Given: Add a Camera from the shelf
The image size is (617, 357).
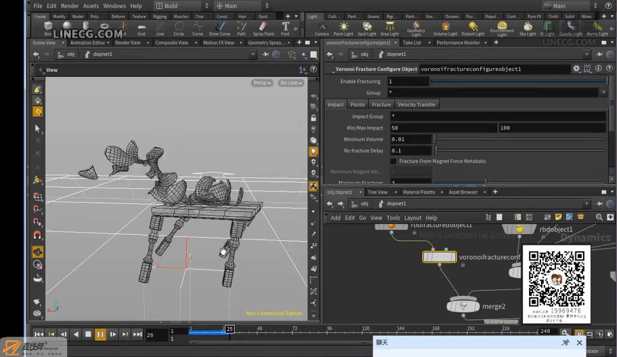Looking at the screenshot, I should [x=322, y=29].
